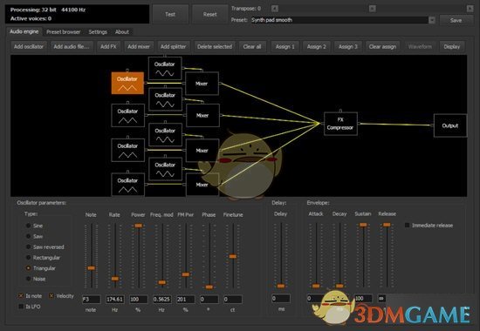Select the topmost Mixer node
480x331 pixels.
202,84
